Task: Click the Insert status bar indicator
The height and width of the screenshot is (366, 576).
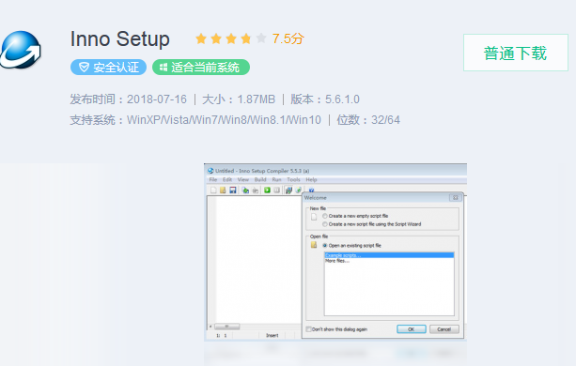Action: point(272,336)
